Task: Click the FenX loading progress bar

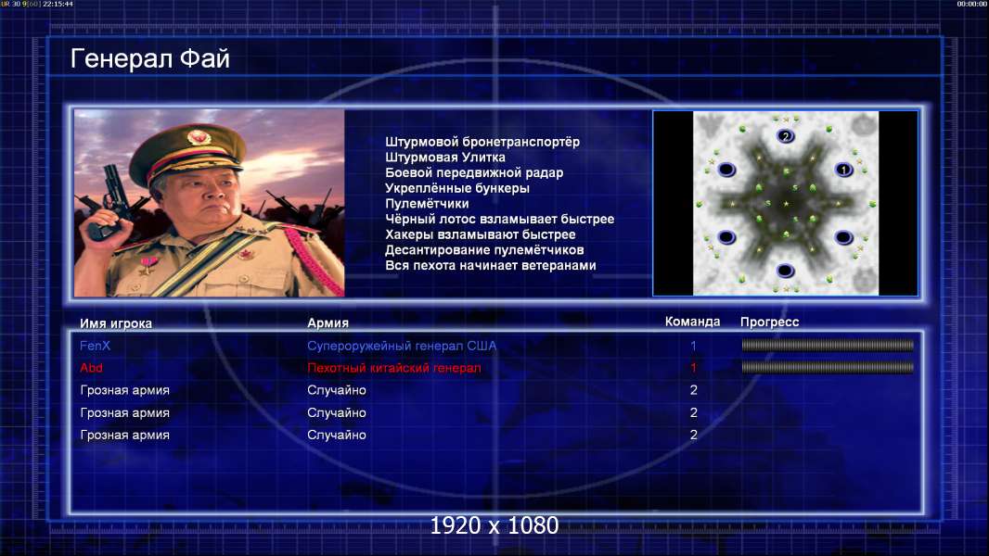Action: (x=828, y=345)
